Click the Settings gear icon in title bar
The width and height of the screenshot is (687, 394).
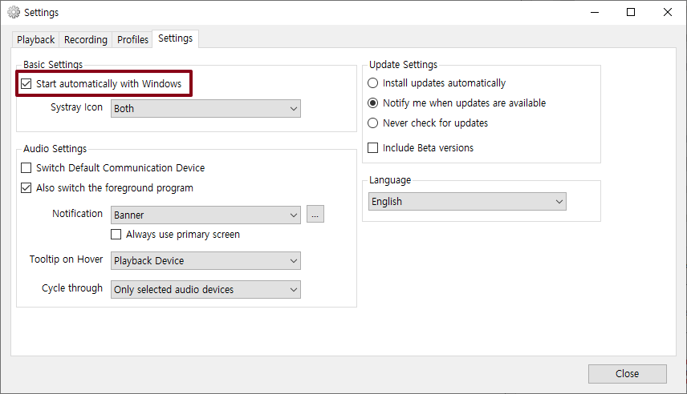[14, 12]
